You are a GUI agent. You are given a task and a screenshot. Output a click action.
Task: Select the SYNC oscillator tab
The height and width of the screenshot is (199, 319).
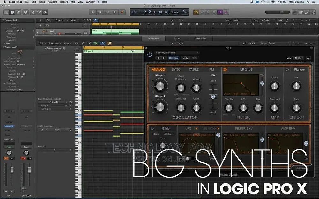coord(176,70)
